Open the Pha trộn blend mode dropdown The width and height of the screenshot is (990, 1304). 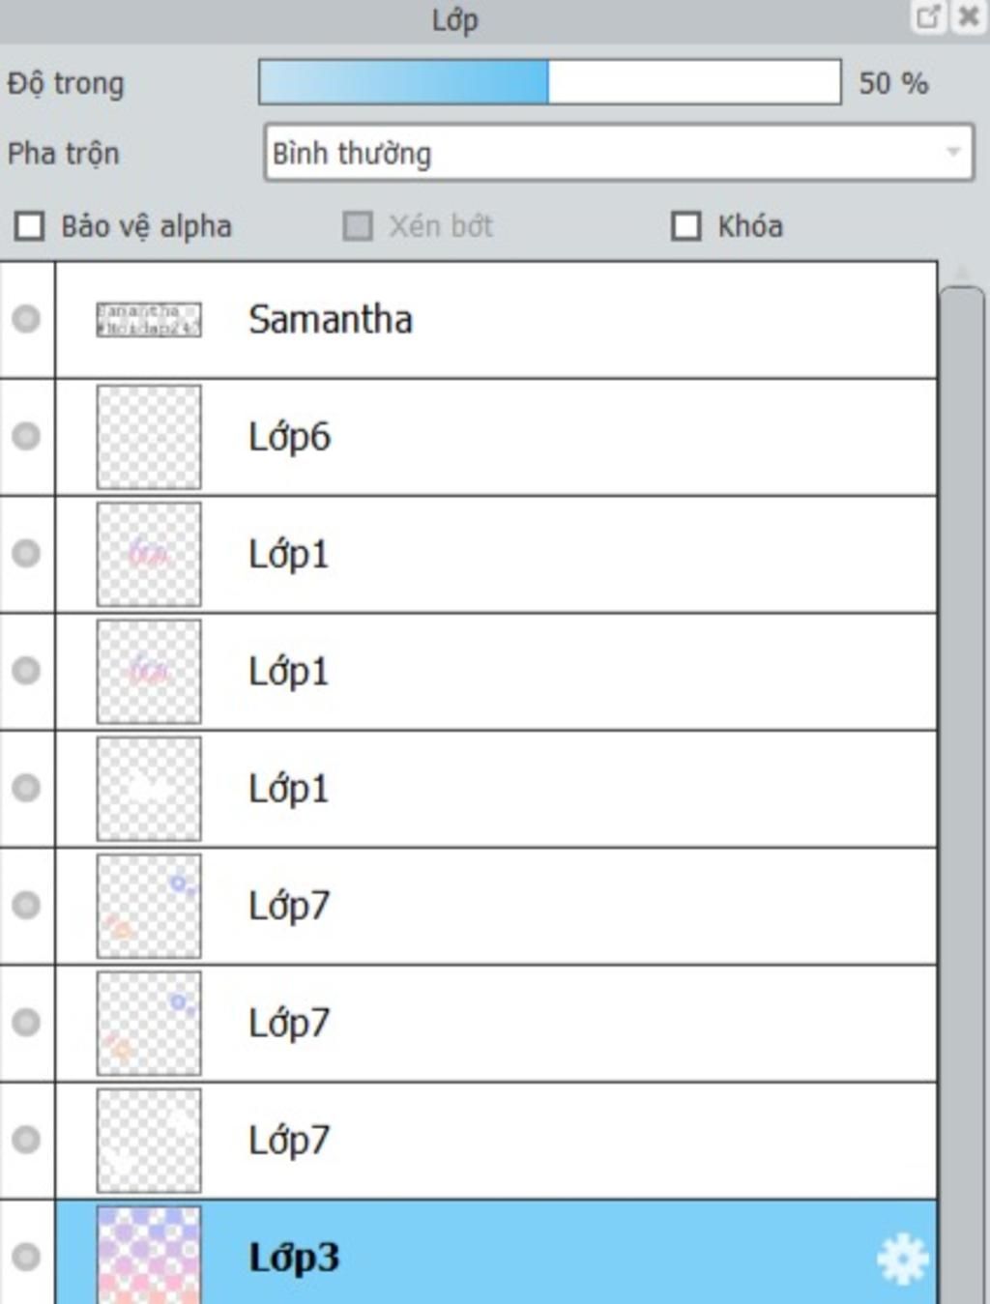(619, 153)
